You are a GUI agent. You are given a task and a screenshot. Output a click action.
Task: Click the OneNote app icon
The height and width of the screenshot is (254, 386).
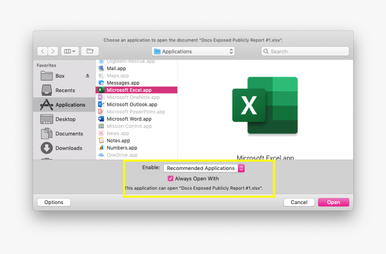(101, 97)
